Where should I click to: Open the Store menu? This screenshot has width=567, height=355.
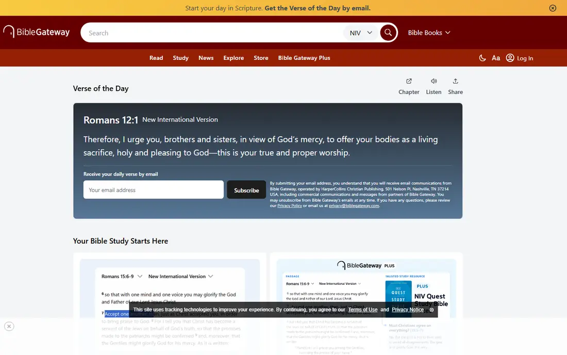pyautogui.click(x=261, y=58)
